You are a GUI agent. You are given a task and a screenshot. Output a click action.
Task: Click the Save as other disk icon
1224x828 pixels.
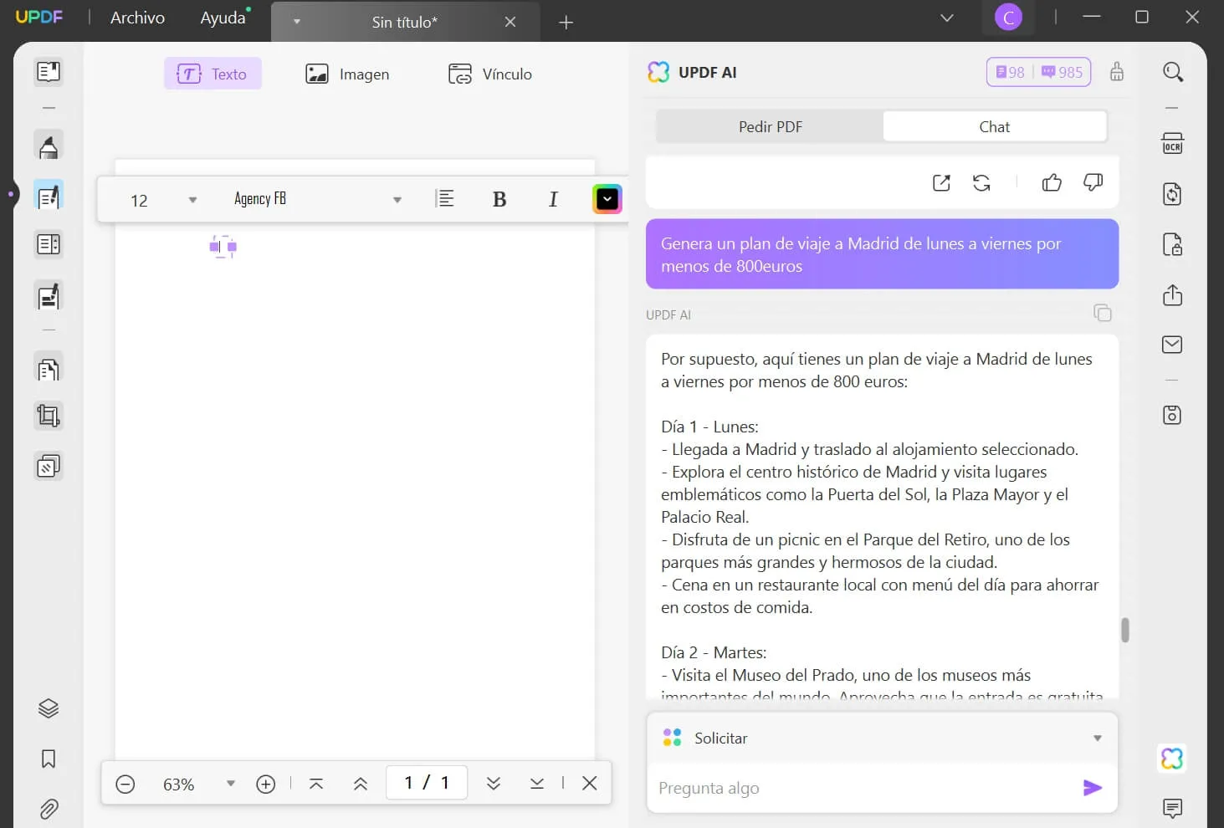pyautogui.click(x=1173, y=415)
